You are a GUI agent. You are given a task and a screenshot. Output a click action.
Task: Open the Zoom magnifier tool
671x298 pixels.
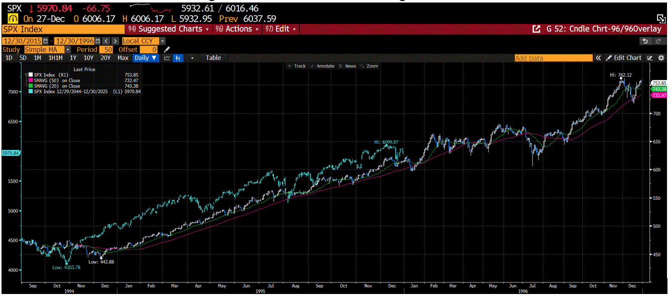[x=370, y=66]
